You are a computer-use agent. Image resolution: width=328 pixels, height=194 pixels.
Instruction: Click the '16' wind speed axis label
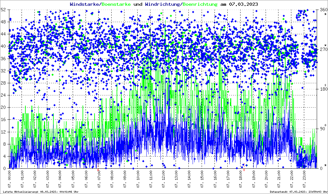pos(3,120)
